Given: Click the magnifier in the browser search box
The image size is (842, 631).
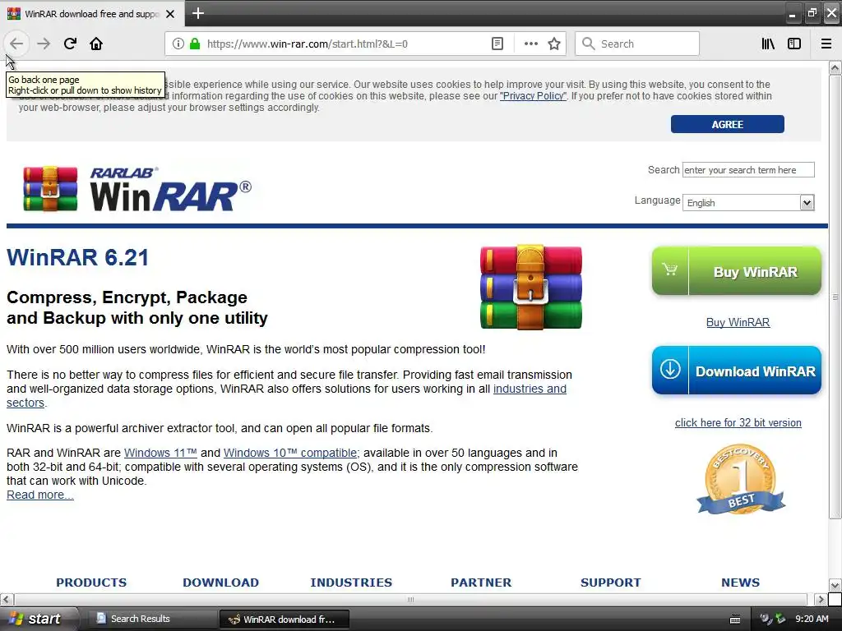Looking at the screenshot, I should (x=589, y=44).
